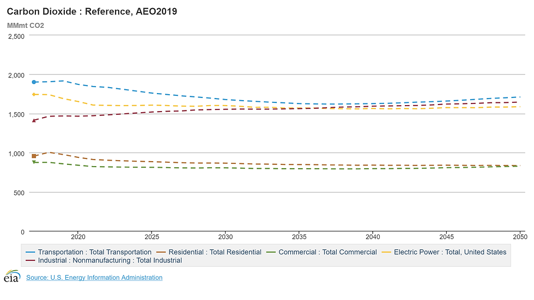Click the 2030 label on the x-axis

click(x=225, y=237)
